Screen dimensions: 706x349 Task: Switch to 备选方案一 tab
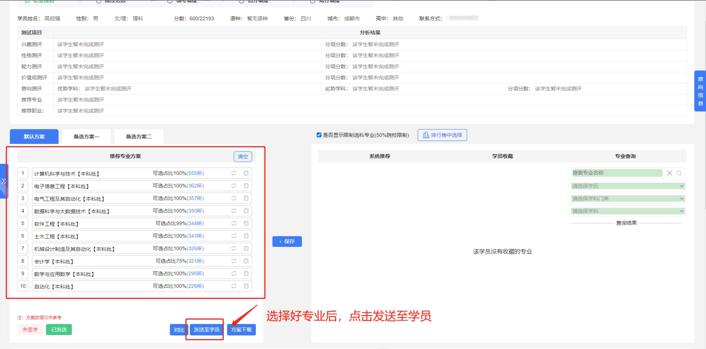86,137
